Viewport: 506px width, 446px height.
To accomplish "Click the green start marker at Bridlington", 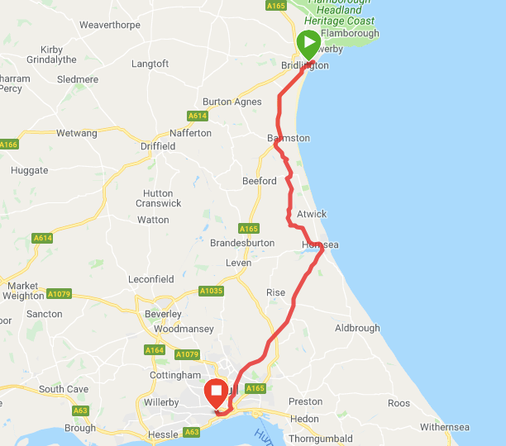I will [x=309, y=45].
